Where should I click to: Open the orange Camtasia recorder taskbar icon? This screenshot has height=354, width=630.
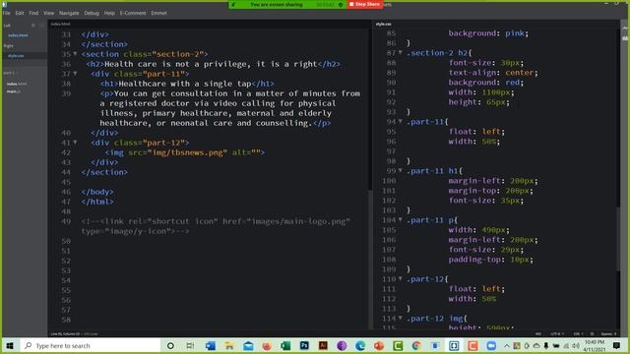[x=472, y=345]
